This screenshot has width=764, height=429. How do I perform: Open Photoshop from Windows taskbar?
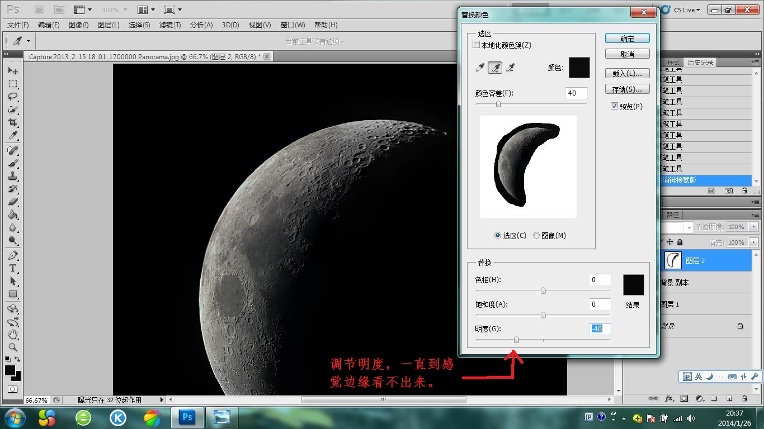pos(188,417)
